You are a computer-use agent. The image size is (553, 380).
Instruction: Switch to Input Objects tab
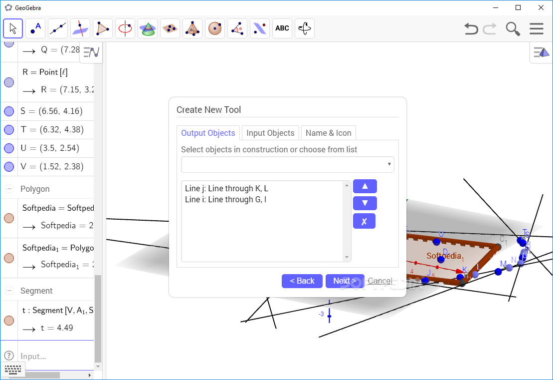(x=270, y=133)
